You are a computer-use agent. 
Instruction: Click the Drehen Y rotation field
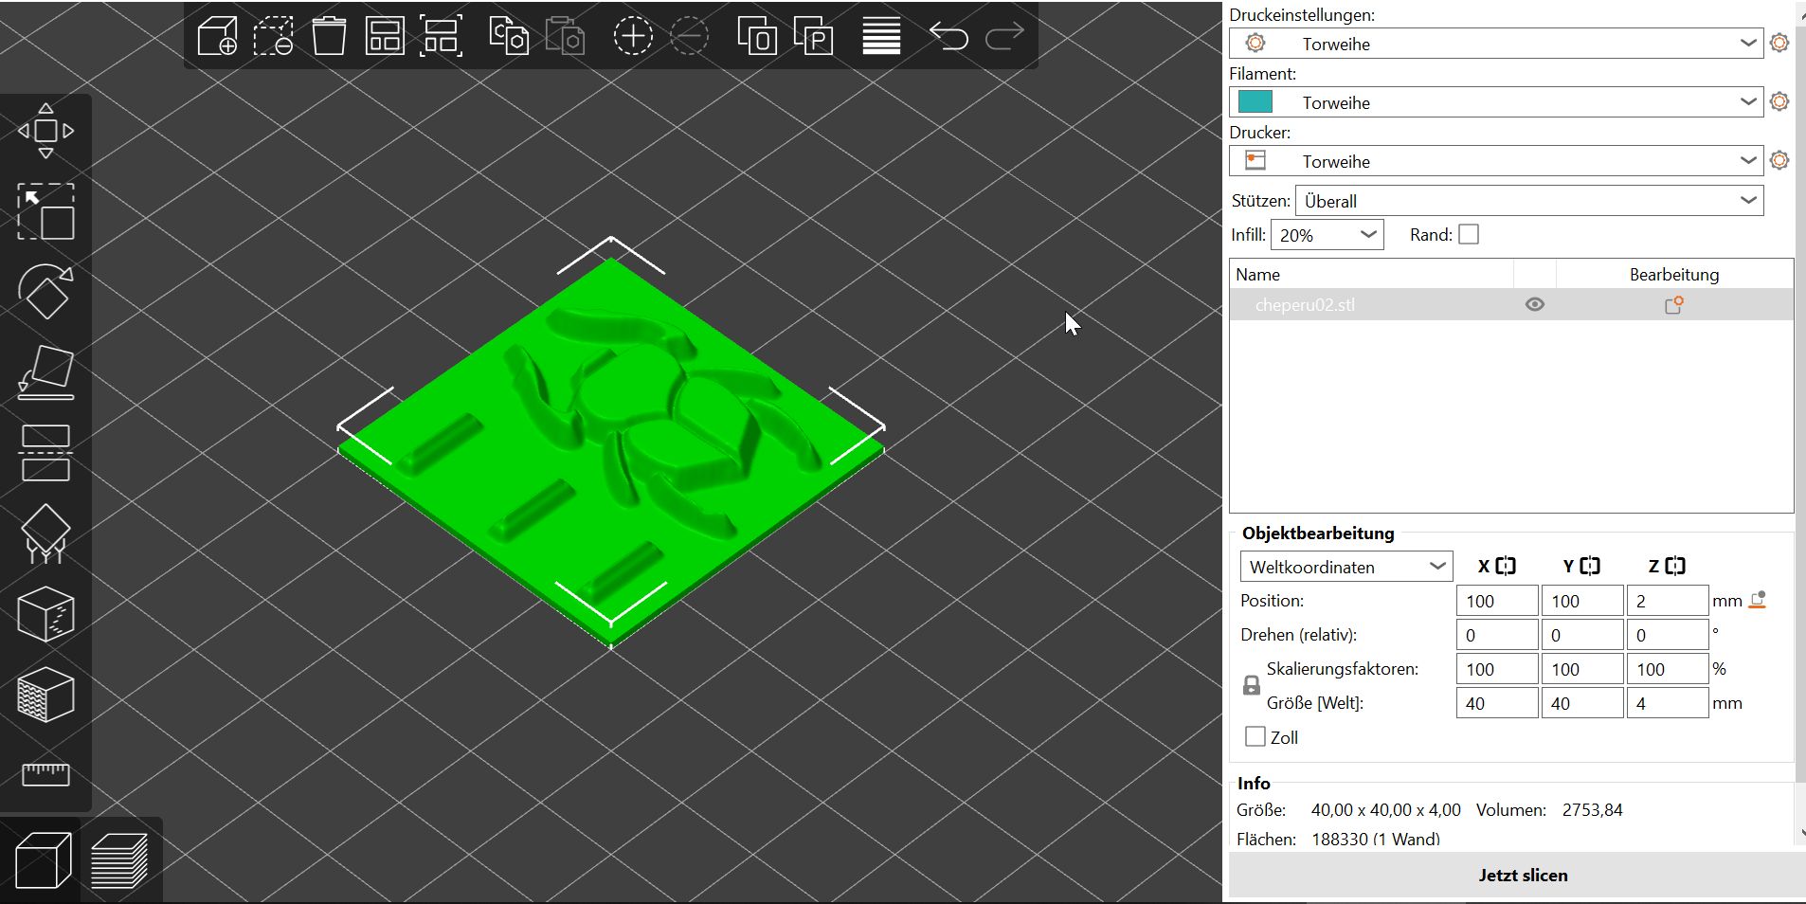pos(1582,635)
